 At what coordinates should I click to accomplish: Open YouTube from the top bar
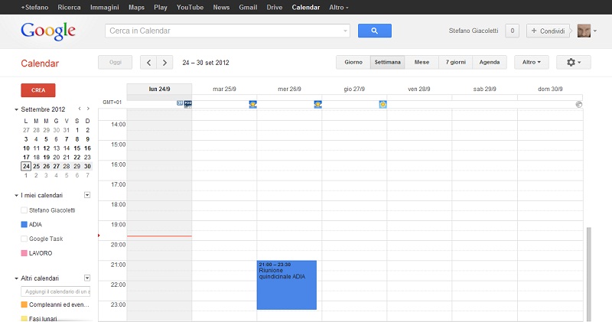190,7
